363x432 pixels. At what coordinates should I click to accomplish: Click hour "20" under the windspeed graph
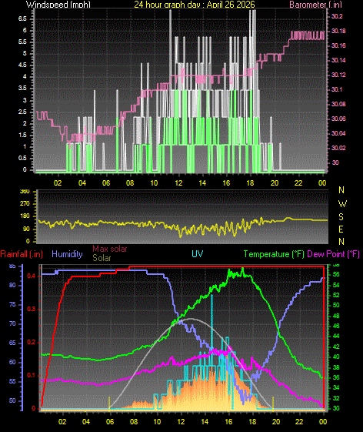(275, 183)
